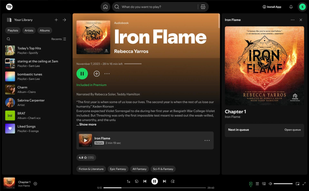Expand Your Library with arrow icon
Image resolution: width=309 pixels, height=191 pixels.
click(64, 20)
